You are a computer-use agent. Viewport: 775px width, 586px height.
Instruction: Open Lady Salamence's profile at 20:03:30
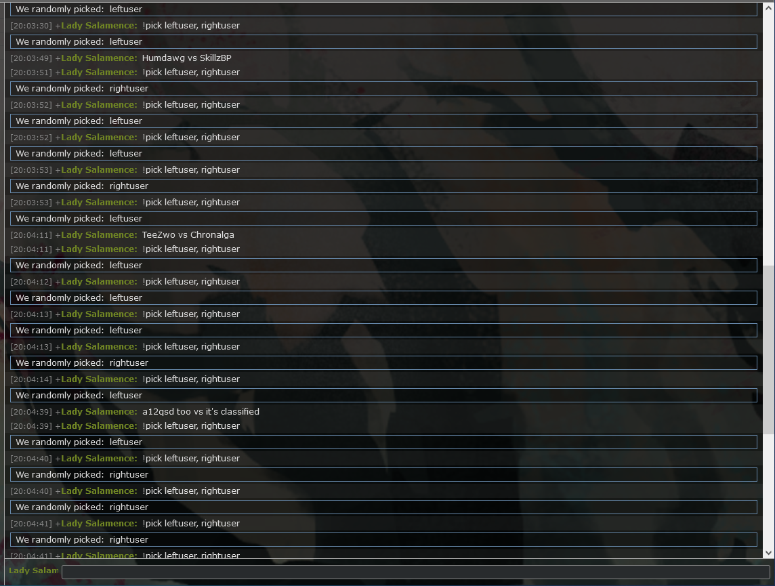[x=99, y=25]
